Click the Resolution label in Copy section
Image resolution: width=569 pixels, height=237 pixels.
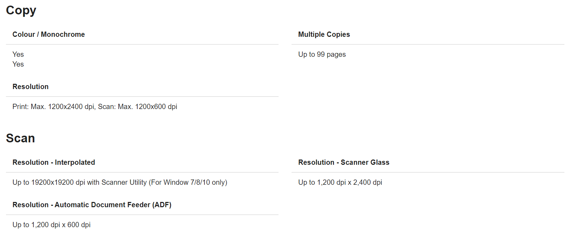coord(31,87)
